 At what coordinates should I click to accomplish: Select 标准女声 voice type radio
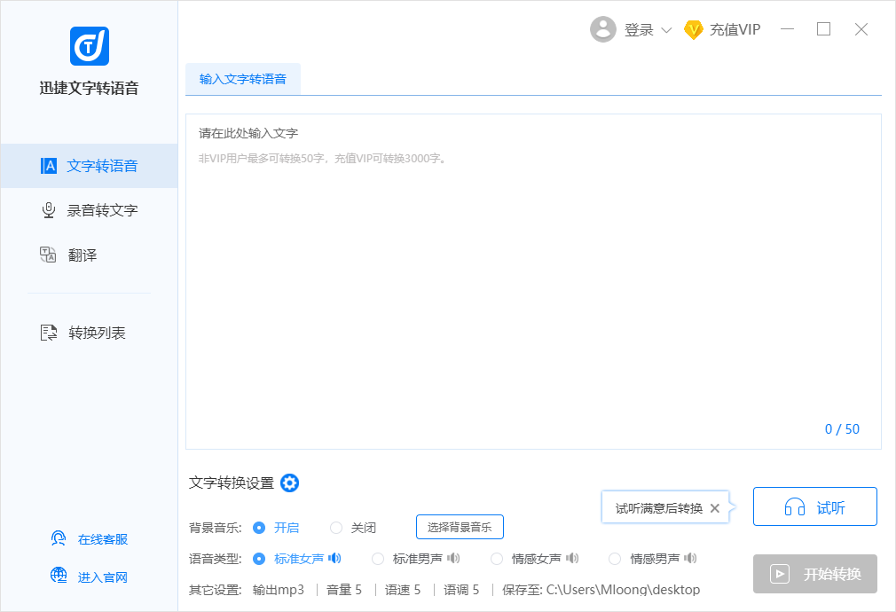[259, 558]
